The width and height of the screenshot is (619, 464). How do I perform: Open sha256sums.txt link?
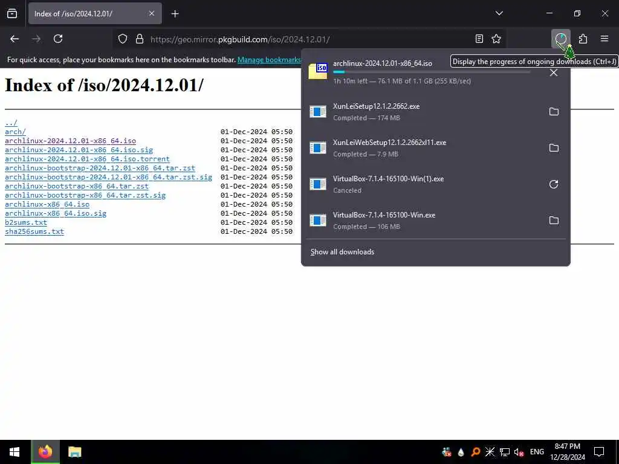click(34, 231)
